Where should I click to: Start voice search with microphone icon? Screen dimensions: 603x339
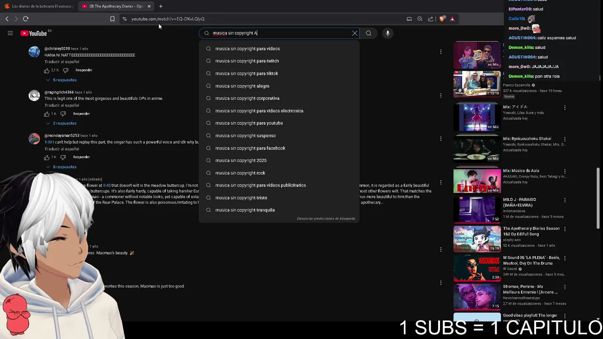click(x=388, y=33)
